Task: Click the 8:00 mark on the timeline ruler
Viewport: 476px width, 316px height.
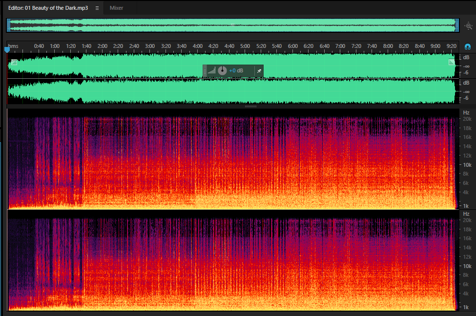Action: [x=388, y=46]
